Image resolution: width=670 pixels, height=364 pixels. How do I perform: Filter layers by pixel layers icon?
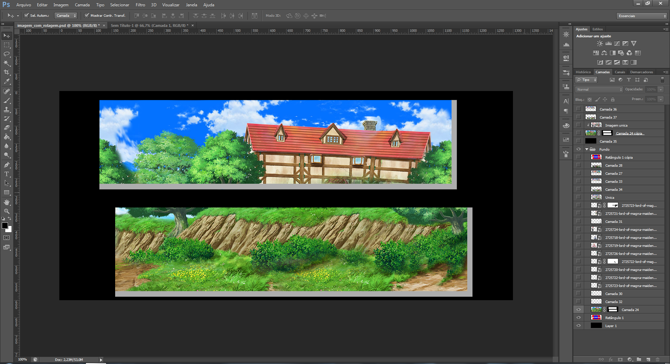[x=612, y=80]
